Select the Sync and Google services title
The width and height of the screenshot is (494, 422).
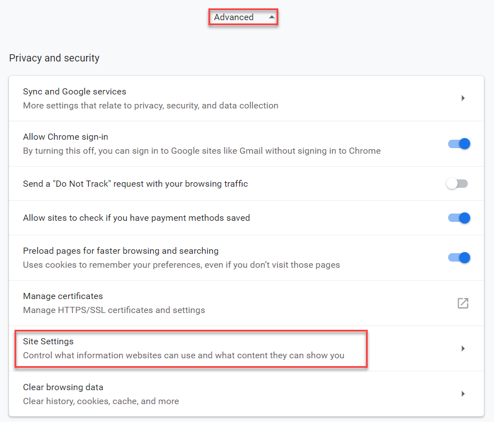(74, 92)
